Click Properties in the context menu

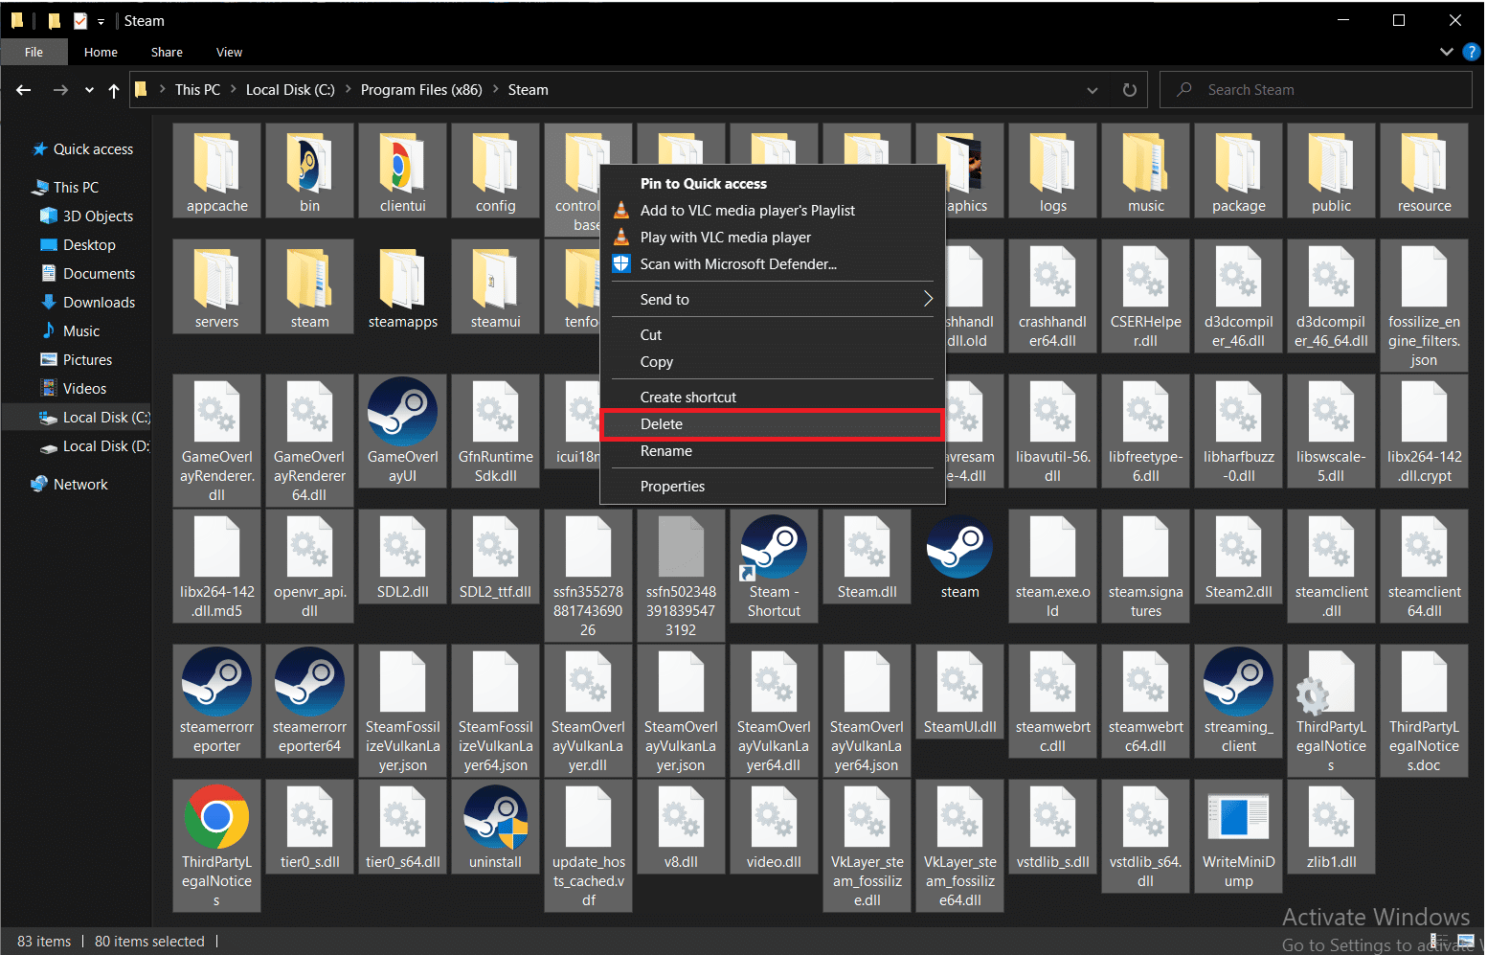click(672, 487)
